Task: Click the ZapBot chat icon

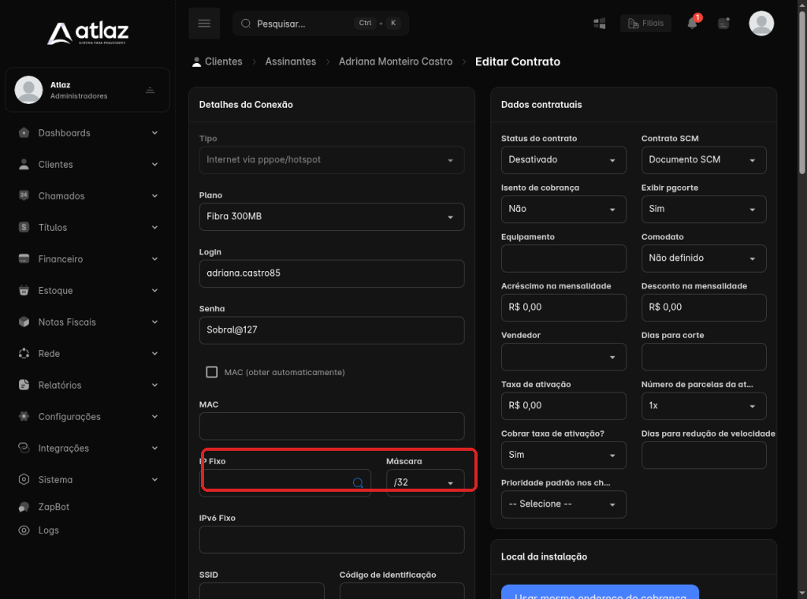Action: tap(24, 507)
